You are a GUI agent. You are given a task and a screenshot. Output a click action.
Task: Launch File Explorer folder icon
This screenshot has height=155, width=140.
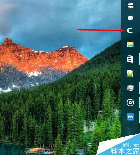(x=130, y=44)
